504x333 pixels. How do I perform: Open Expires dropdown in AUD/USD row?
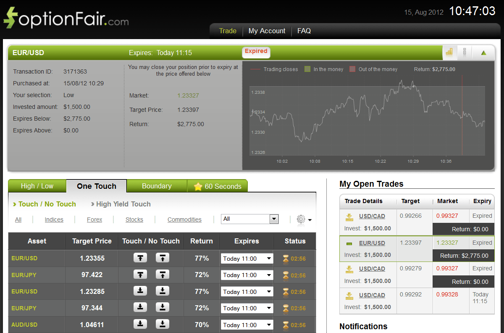[x=247, y=325]
